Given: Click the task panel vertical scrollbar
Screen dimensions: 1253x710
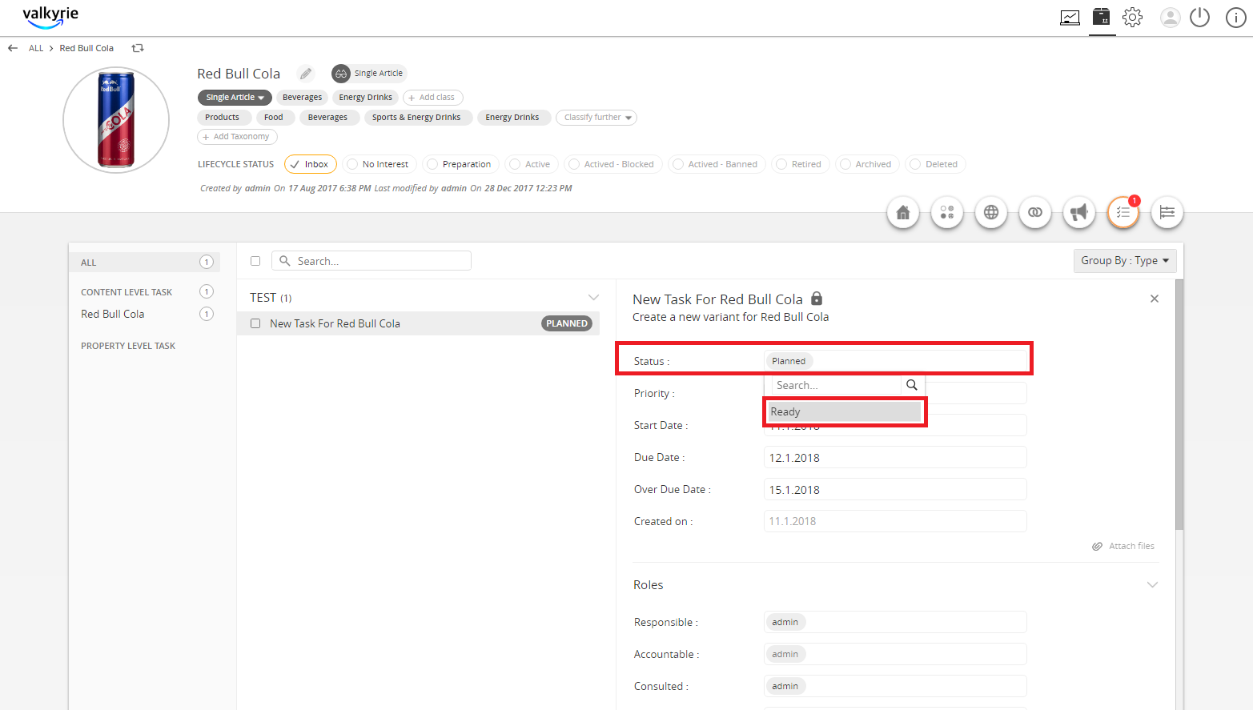Looking at the screenshot, I should click(1179, 404).
